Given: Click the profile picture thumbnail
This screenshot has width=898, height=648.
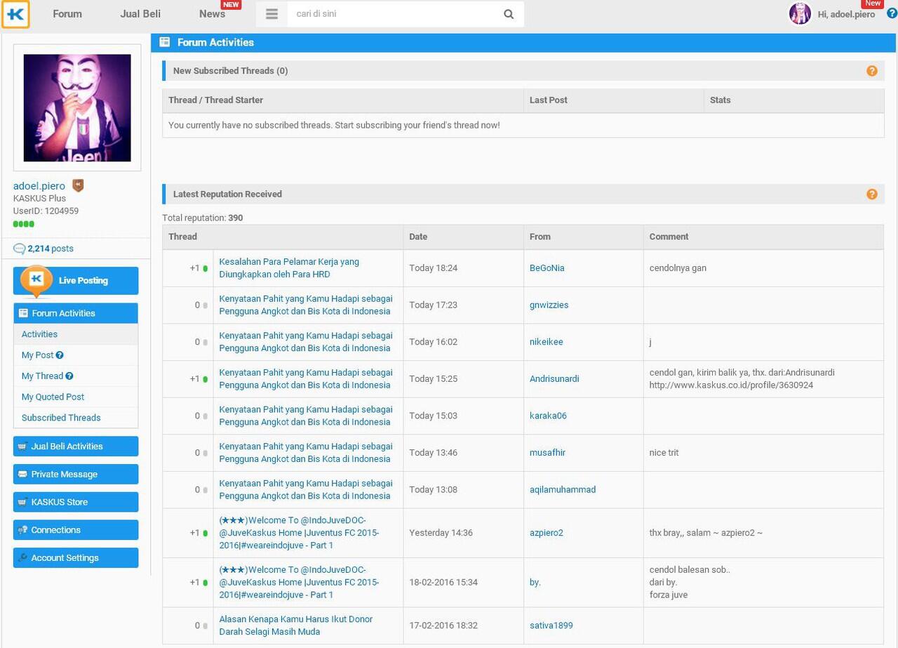Looking at the screenshot, I should 77,107.
